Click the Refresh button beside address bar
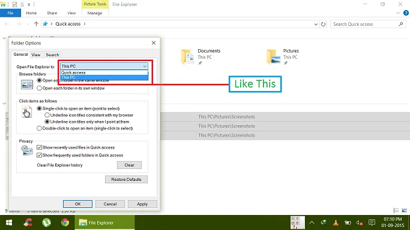The image size is (410, 230). pyautogui.click(x=323, y=24)
